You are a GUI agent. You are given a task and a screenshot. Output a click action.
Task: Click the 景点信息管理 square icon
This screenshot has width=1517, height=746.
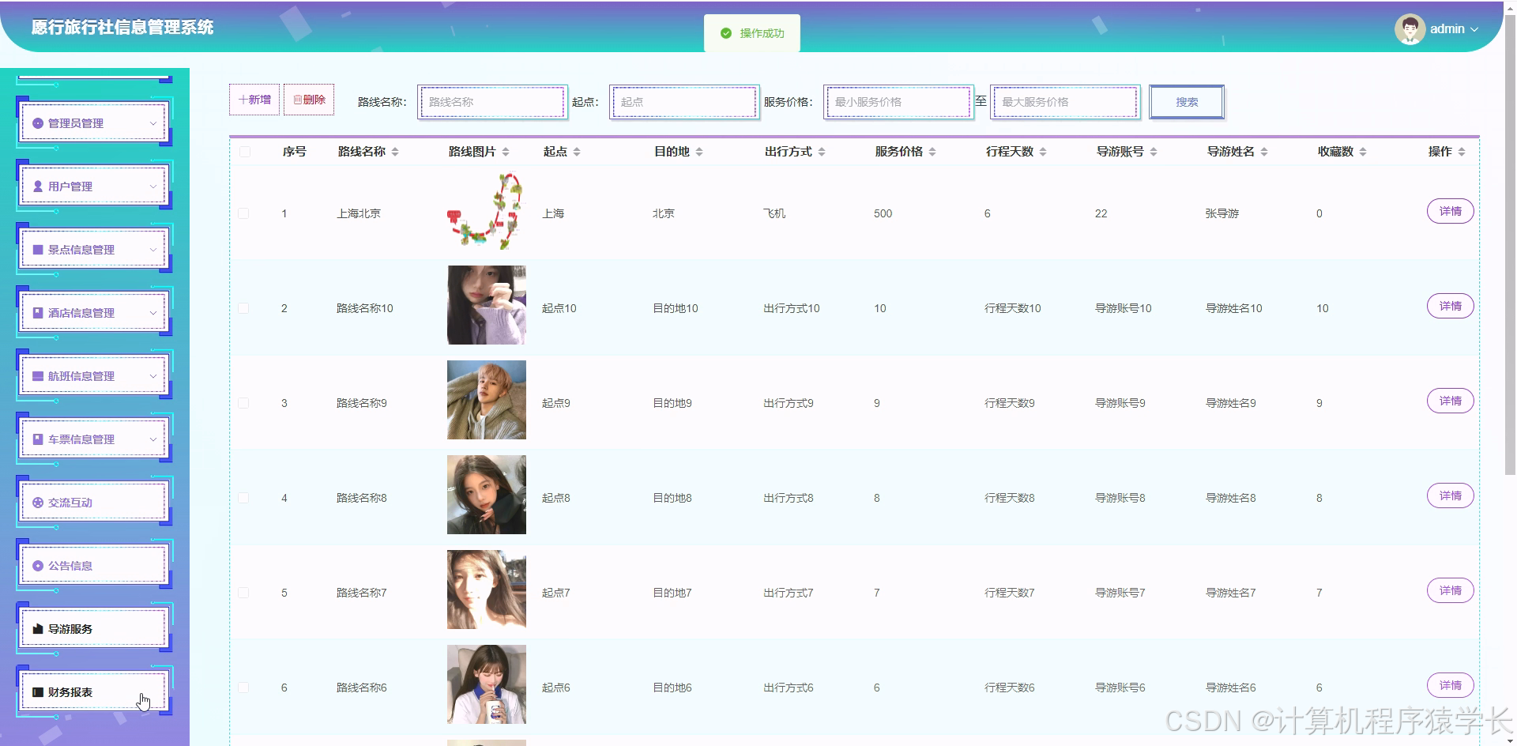coord(38,250)
